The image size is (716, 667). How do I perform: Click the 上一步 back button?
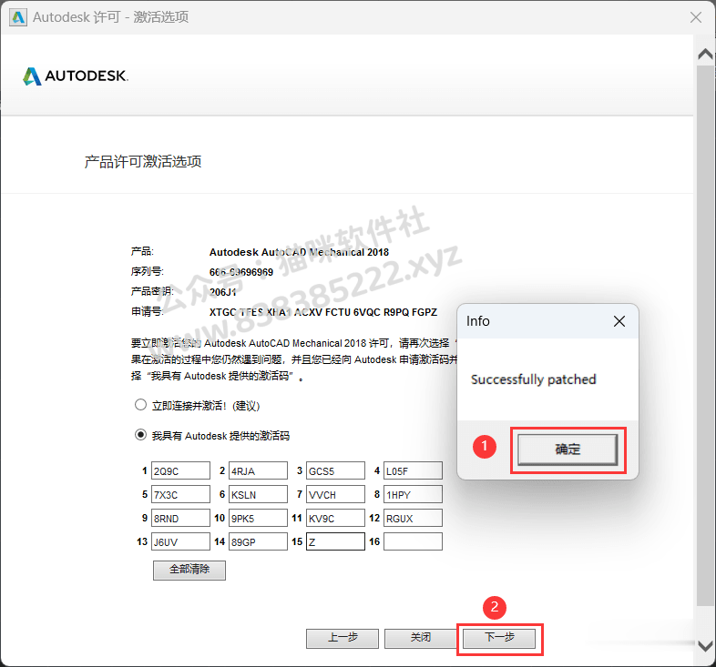click(x=343, y=638)
